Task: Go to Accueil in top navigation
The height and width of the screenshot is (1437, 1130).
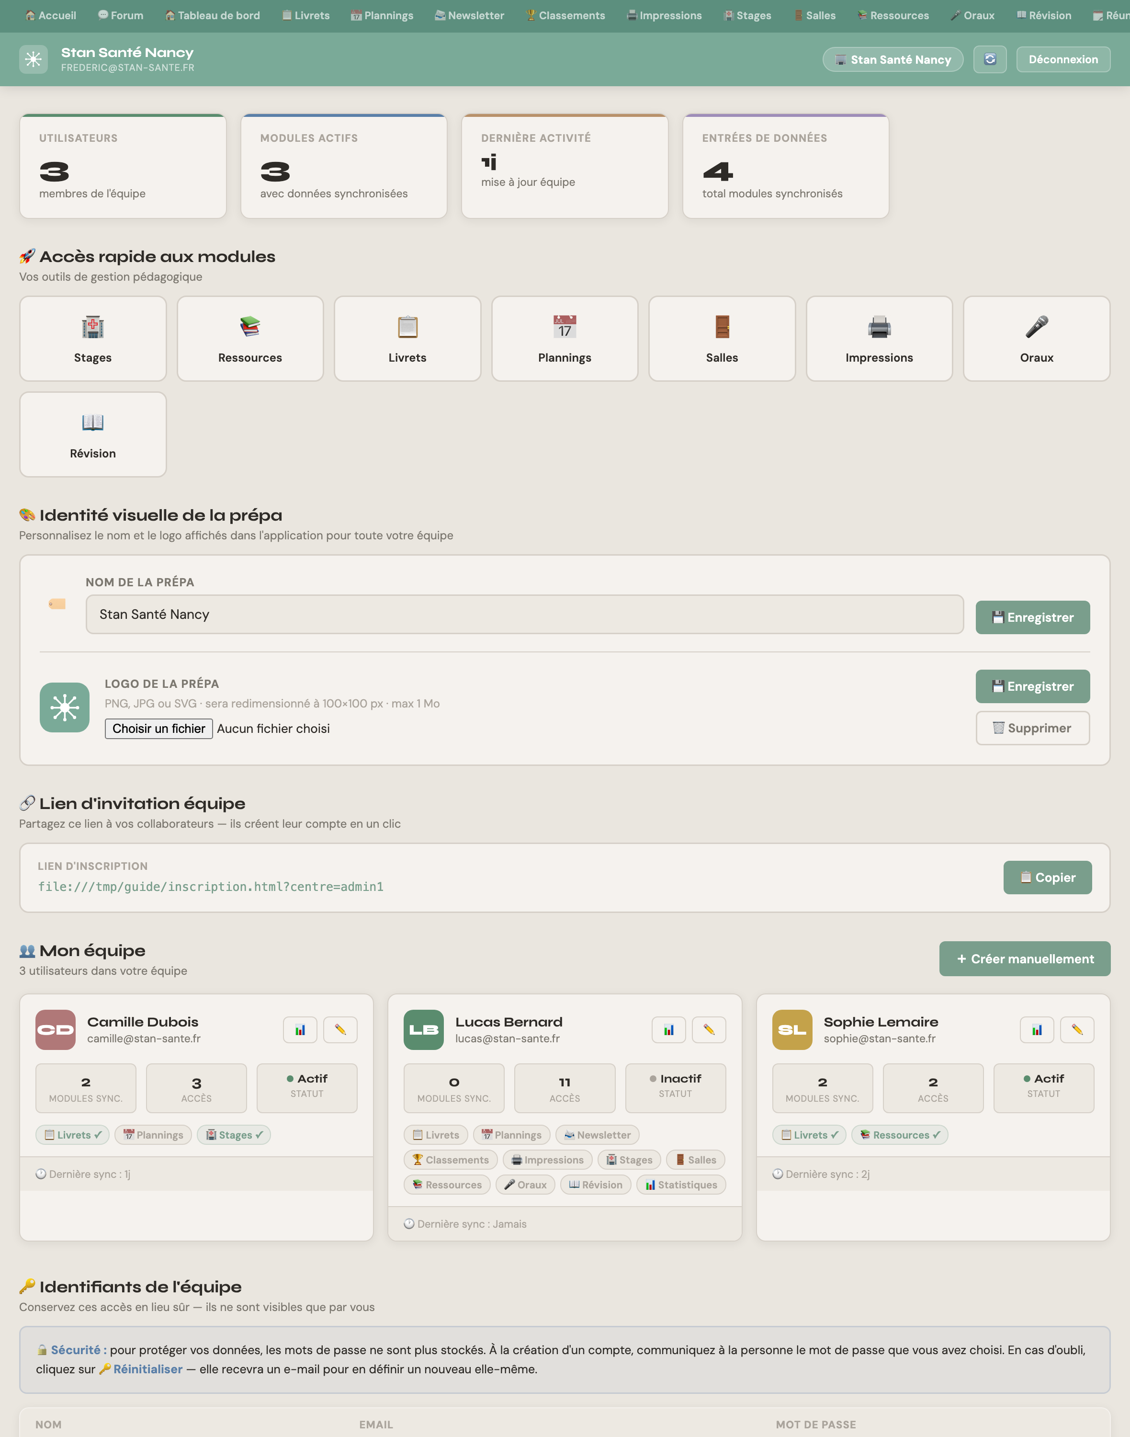Action: tap(50, 15)
